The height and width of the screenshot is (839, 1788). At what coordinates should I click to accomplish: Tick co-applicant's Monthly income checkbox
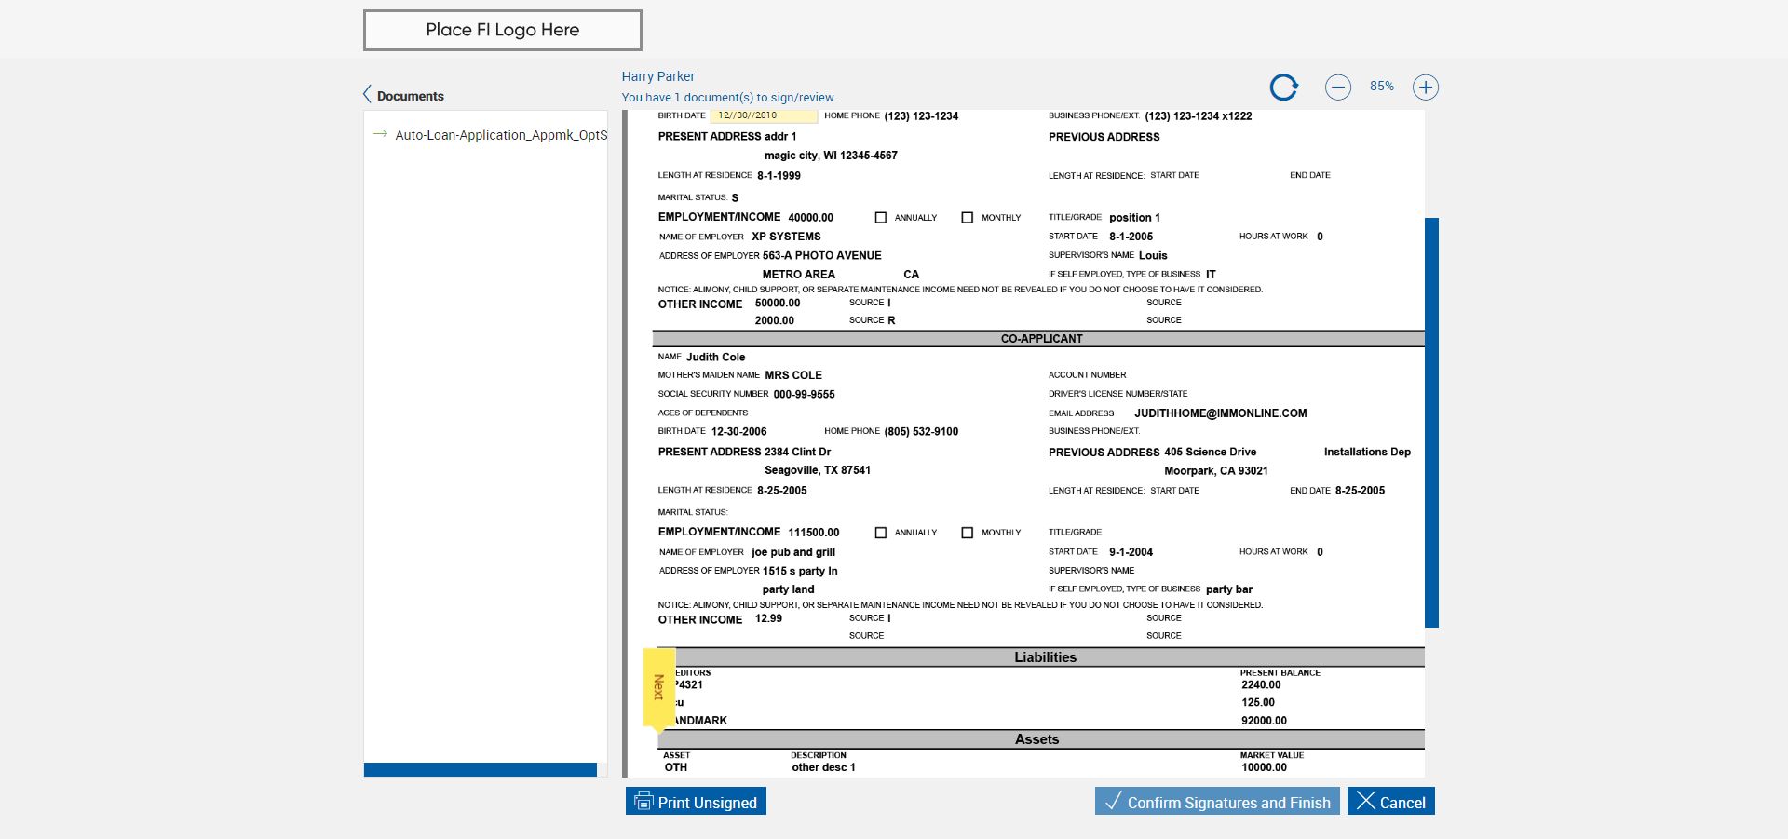[x=968, y=533]
